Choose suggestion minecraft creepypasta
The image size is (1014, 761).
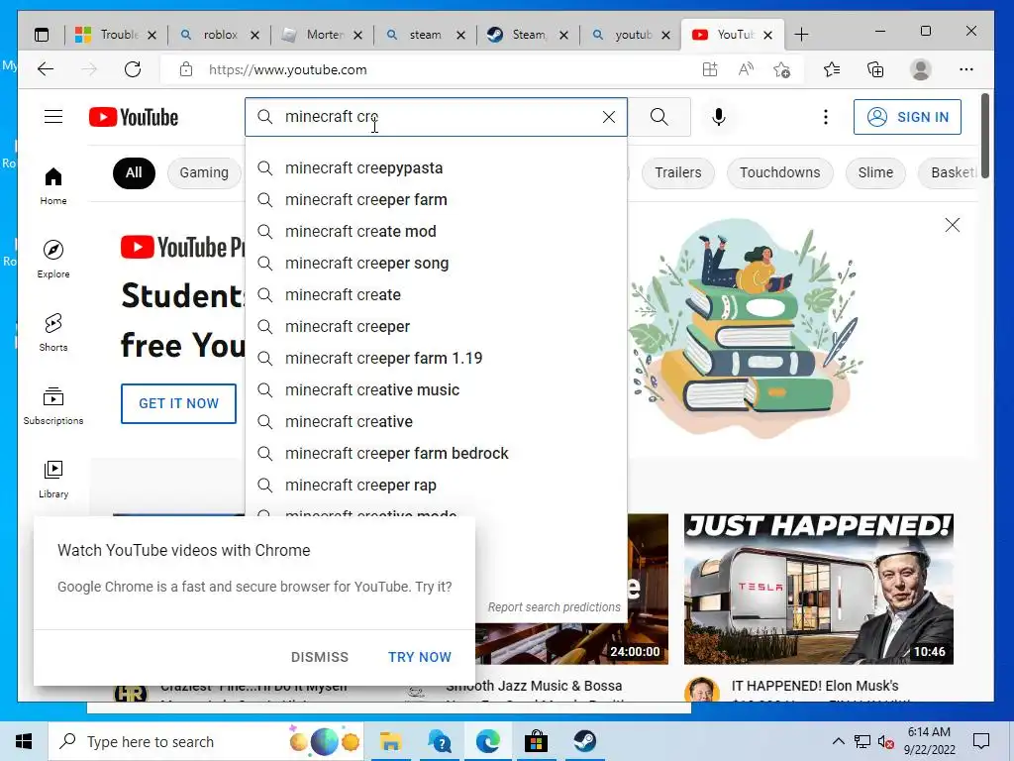point(436,168)
